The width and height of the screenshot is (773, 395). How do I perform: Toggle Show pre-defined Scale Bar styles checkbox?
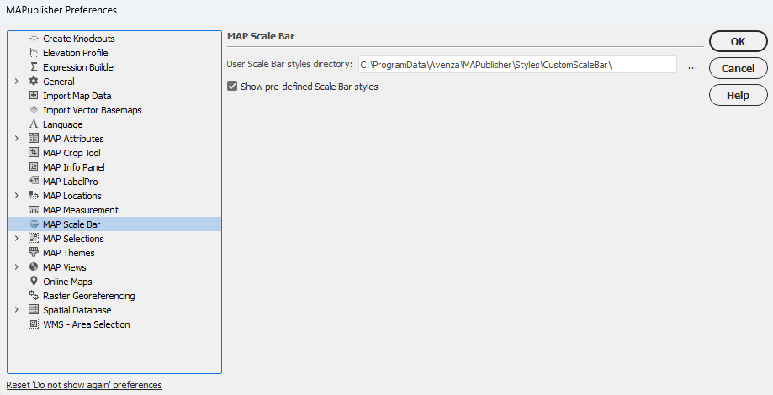point(232,87)
